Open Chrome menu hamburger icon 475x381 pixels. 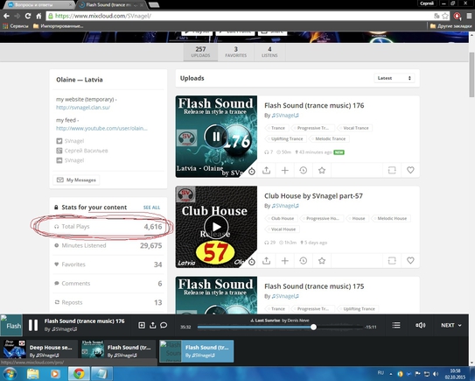(x=469, y=16)
